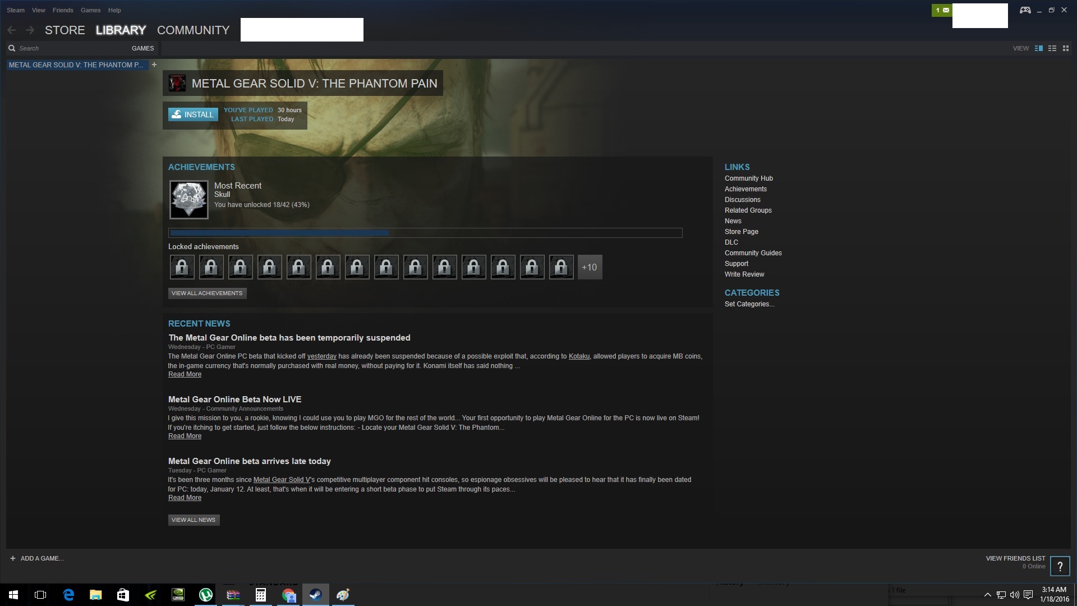Viewport: 1077px width, 606px height.
Task: Open the Steam menu
Action: (x=16, y=10)
